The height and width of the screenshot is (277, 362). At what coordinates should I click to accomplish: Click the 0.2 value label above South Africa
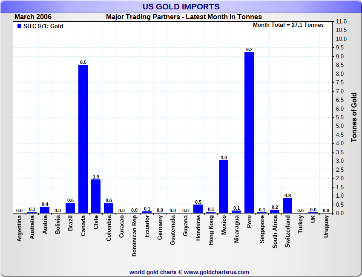(x=275, y=207)
